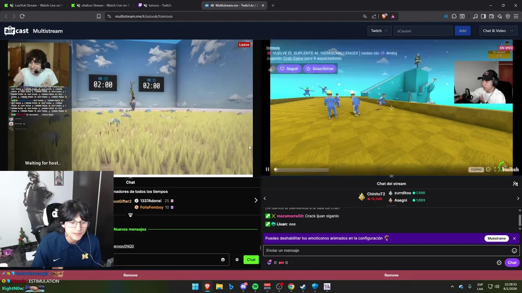Open the Crab Game category link
This screenshot has width=522, height=293.
coord(293,59)
